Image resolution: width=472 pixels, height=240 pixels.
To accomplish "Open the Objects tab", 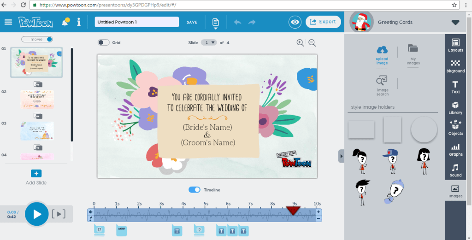I will [455, 129].
